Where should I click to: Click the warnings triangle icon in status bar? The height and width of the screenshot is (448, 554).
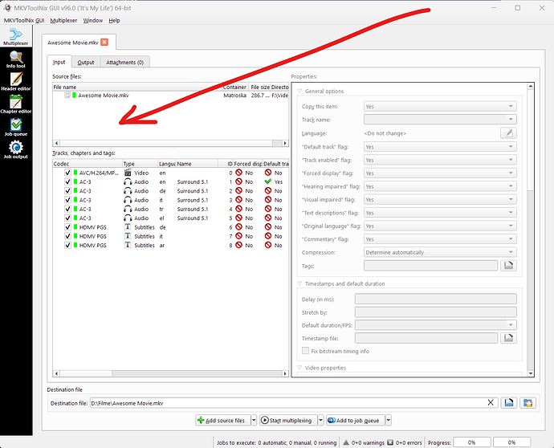point(346,442)
